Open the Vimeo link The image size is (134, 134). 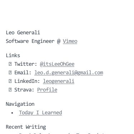pos(70,41)
